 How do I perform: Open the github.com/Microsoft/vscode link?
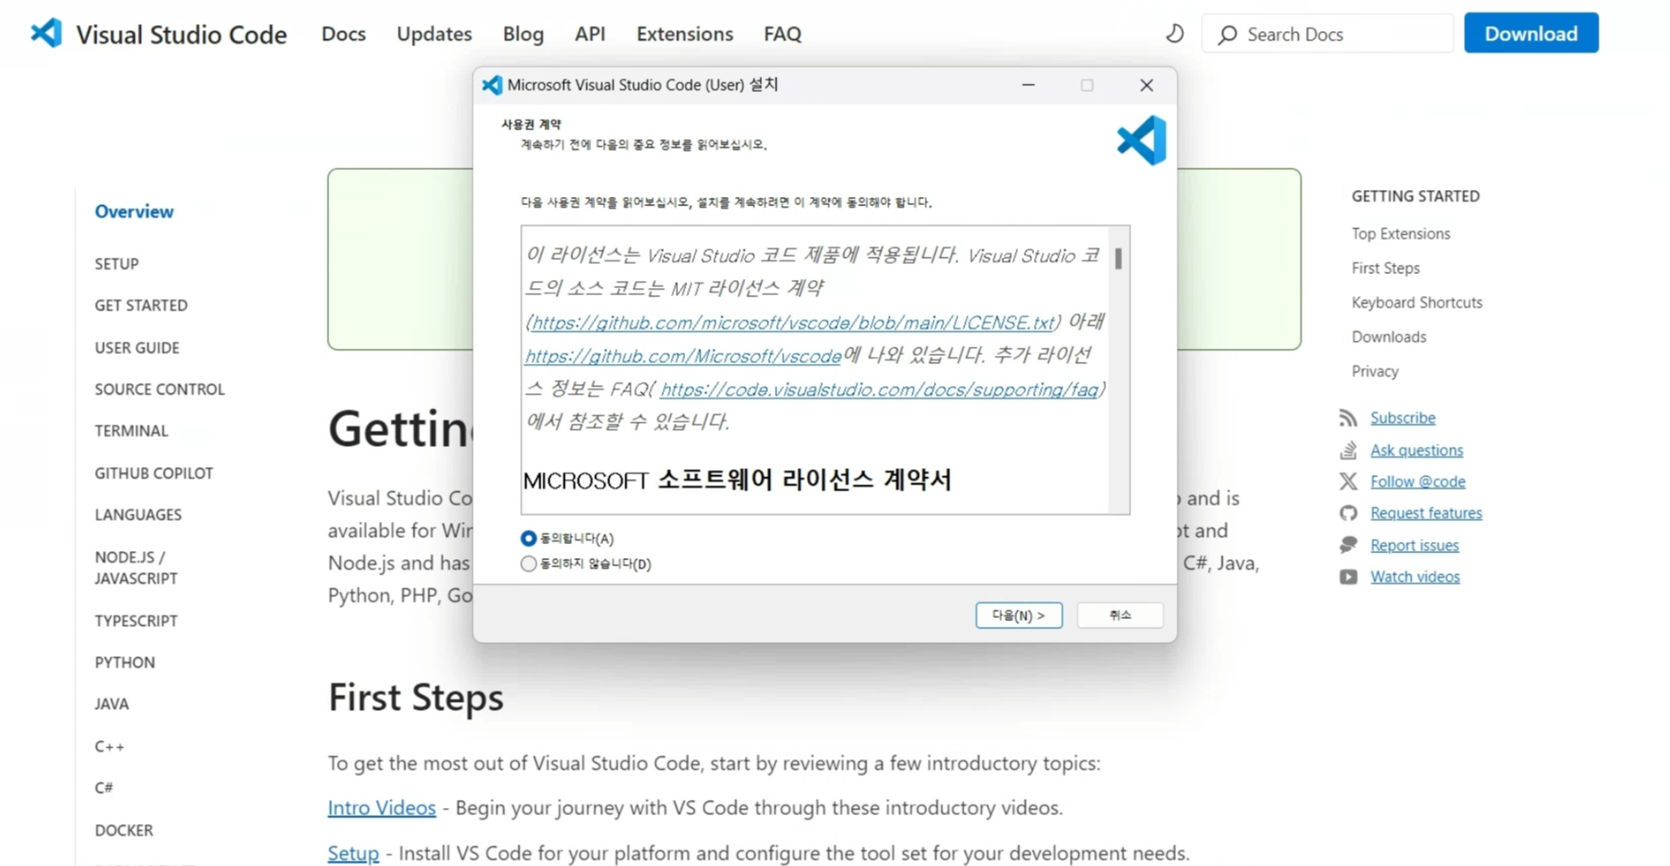[682, 356]
